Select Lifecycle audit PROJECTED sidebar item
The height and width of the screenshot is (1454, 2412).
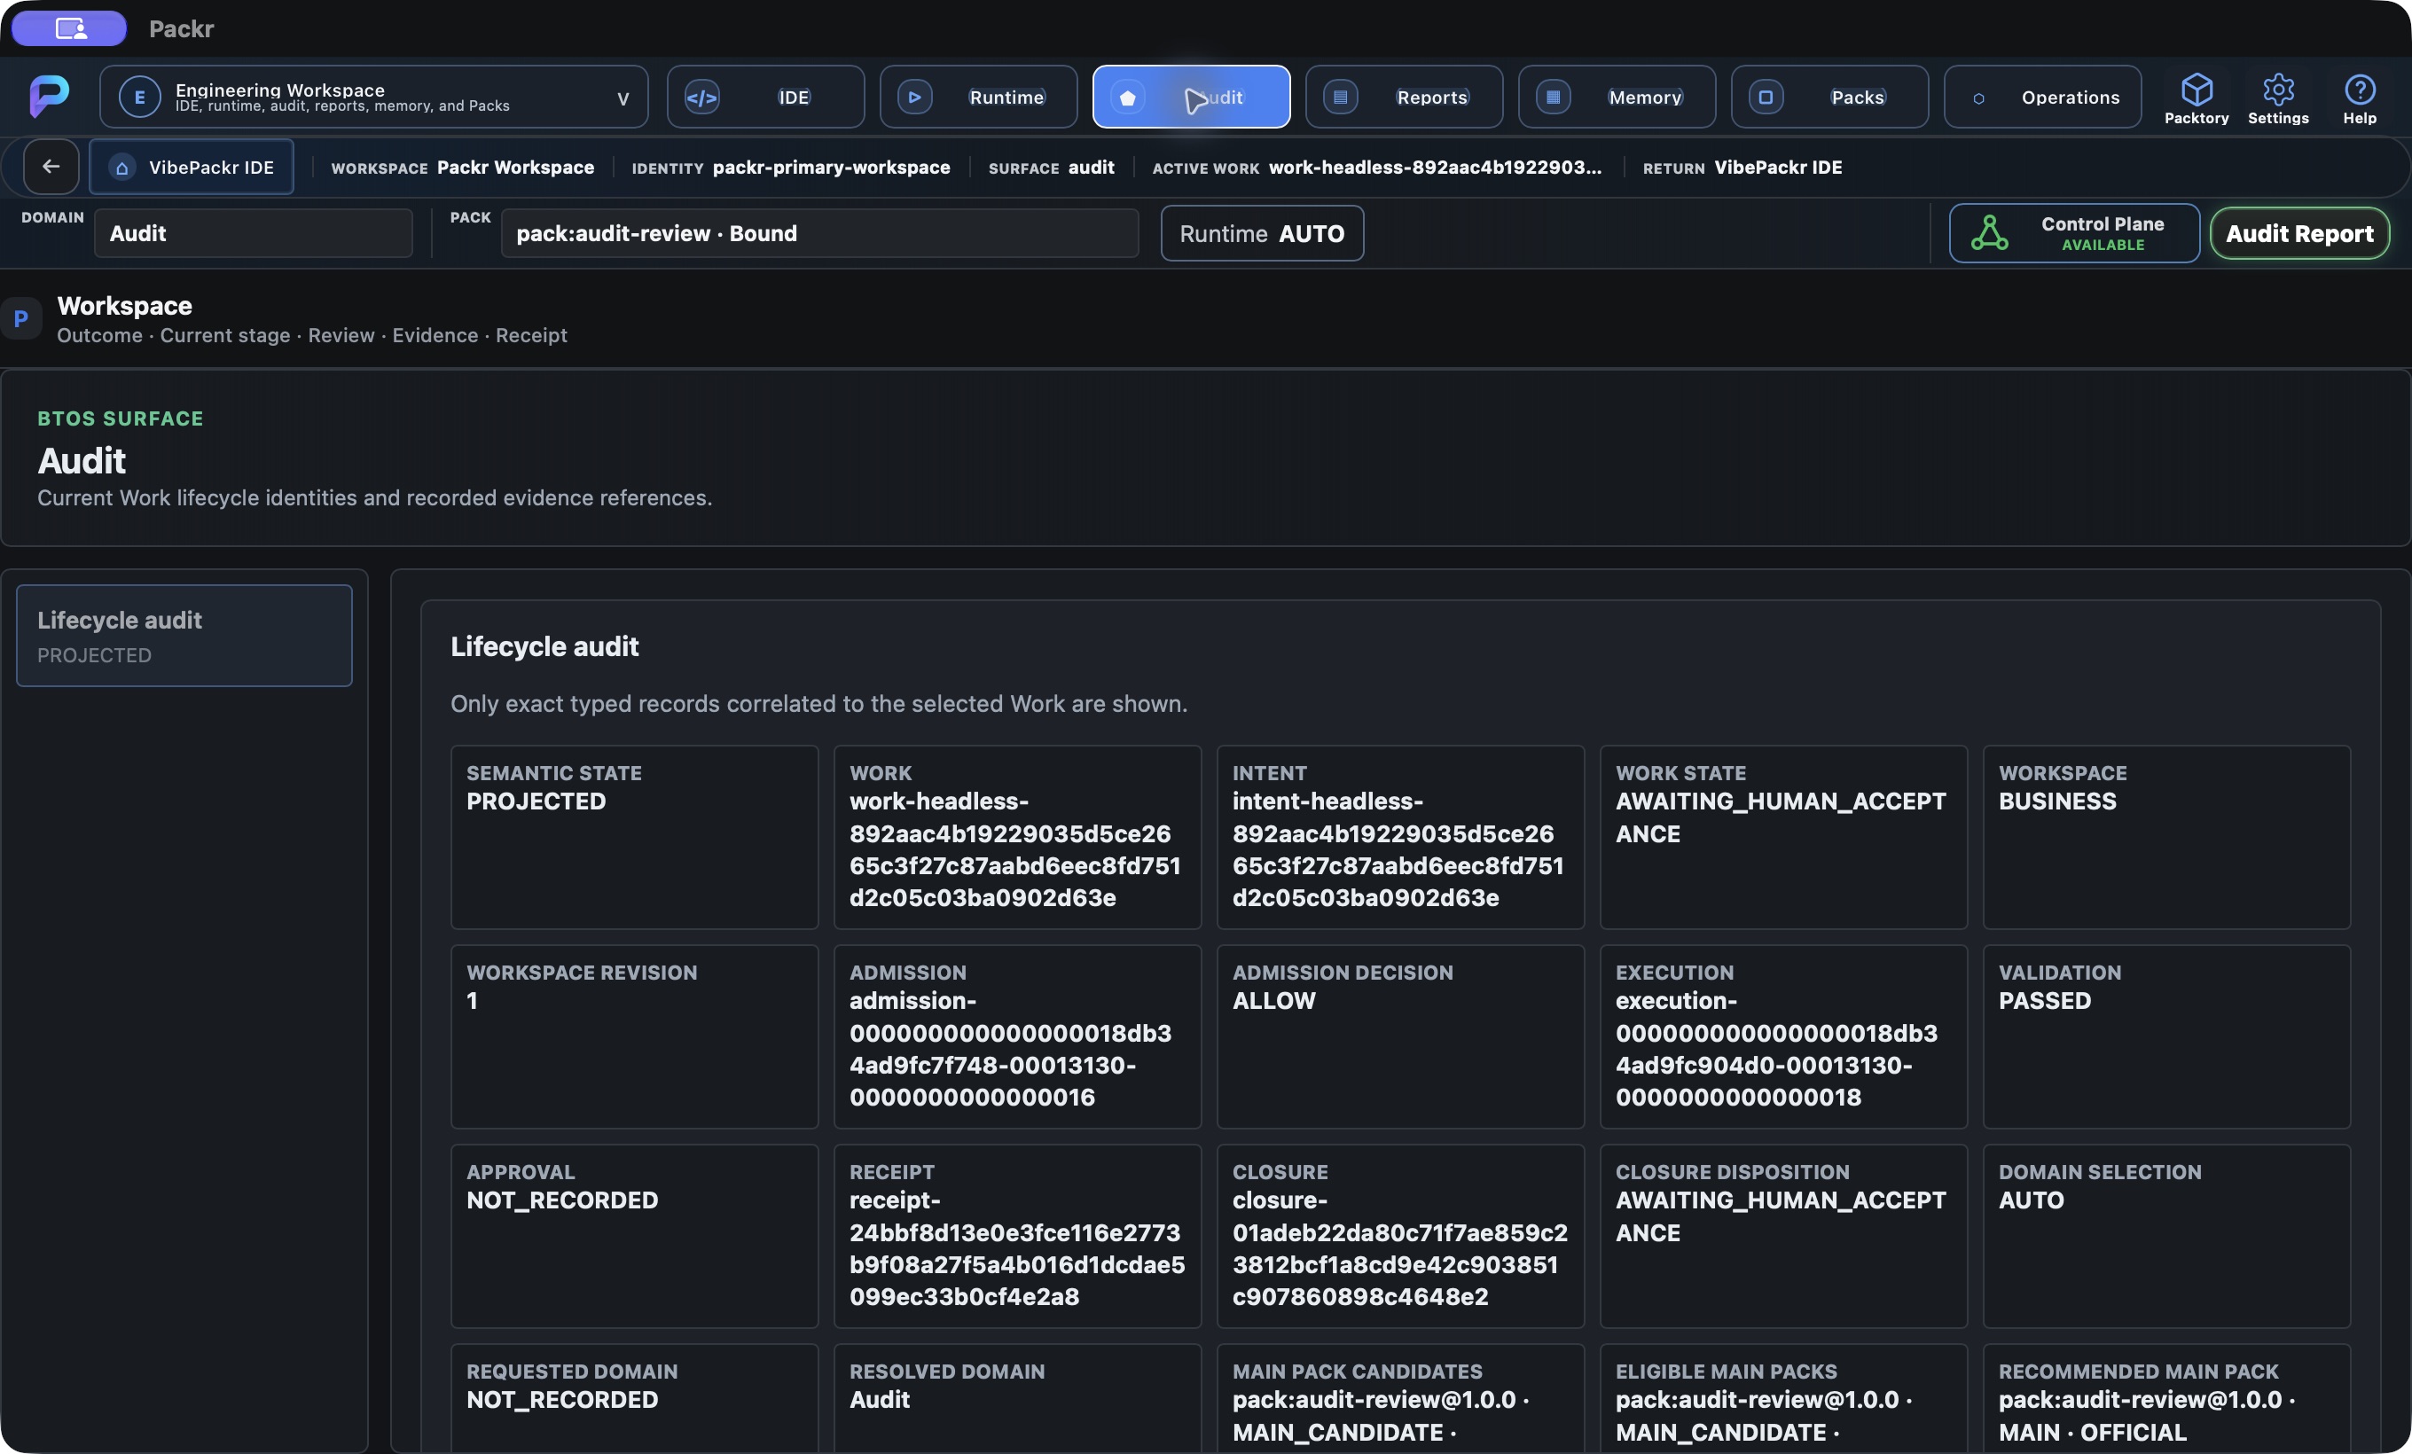coord(184,636)
